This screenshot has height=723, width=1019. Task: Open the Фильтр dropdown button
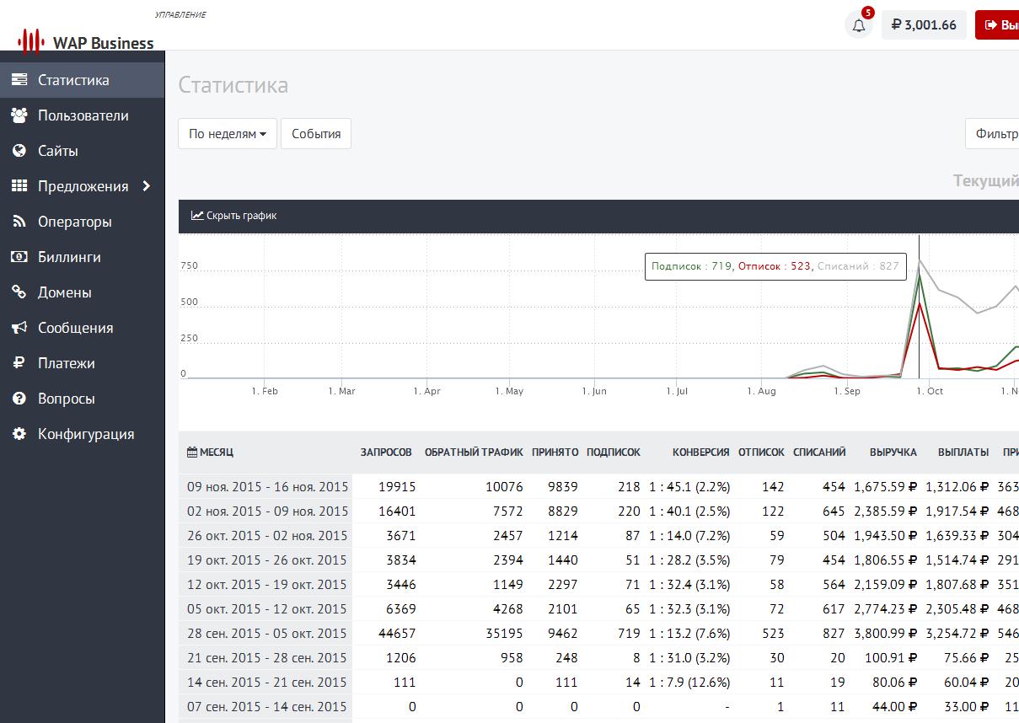(995, 134)
